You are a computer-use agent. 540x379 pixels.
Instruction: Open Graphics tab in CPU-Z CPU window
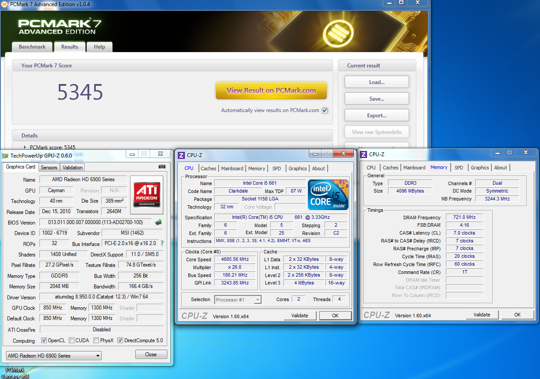point(298,168)
